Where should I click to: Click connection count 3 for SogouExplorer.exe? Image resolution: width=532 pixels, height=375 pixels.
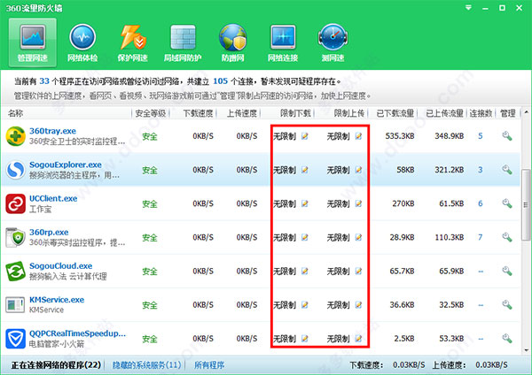pos(481,170)
